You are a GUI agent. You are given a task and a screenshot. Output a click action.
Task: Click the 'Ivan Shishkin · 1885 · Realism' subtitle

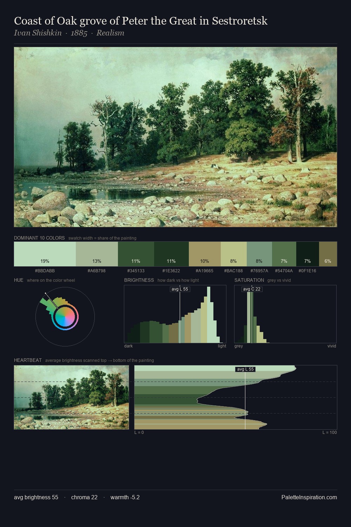tap(69, 33)
